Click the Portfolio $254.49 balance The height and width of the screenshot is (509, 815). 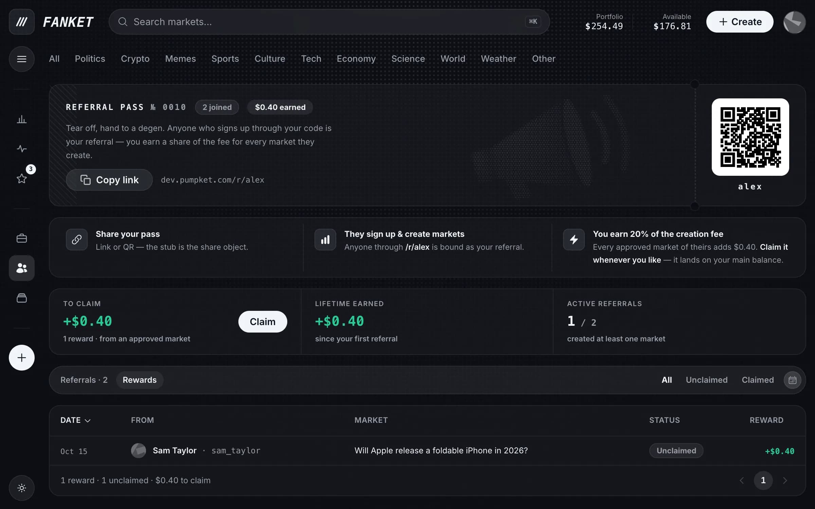point(604,22)
